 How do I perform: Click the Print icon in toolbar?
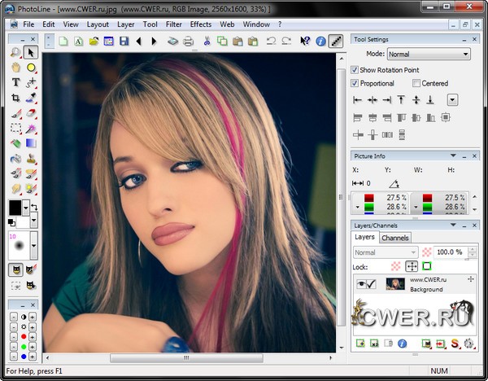[189, 41]
